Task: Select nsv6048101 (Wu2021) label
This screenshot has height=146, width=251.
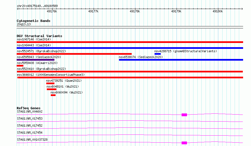Action: click(x=63, y=86)
